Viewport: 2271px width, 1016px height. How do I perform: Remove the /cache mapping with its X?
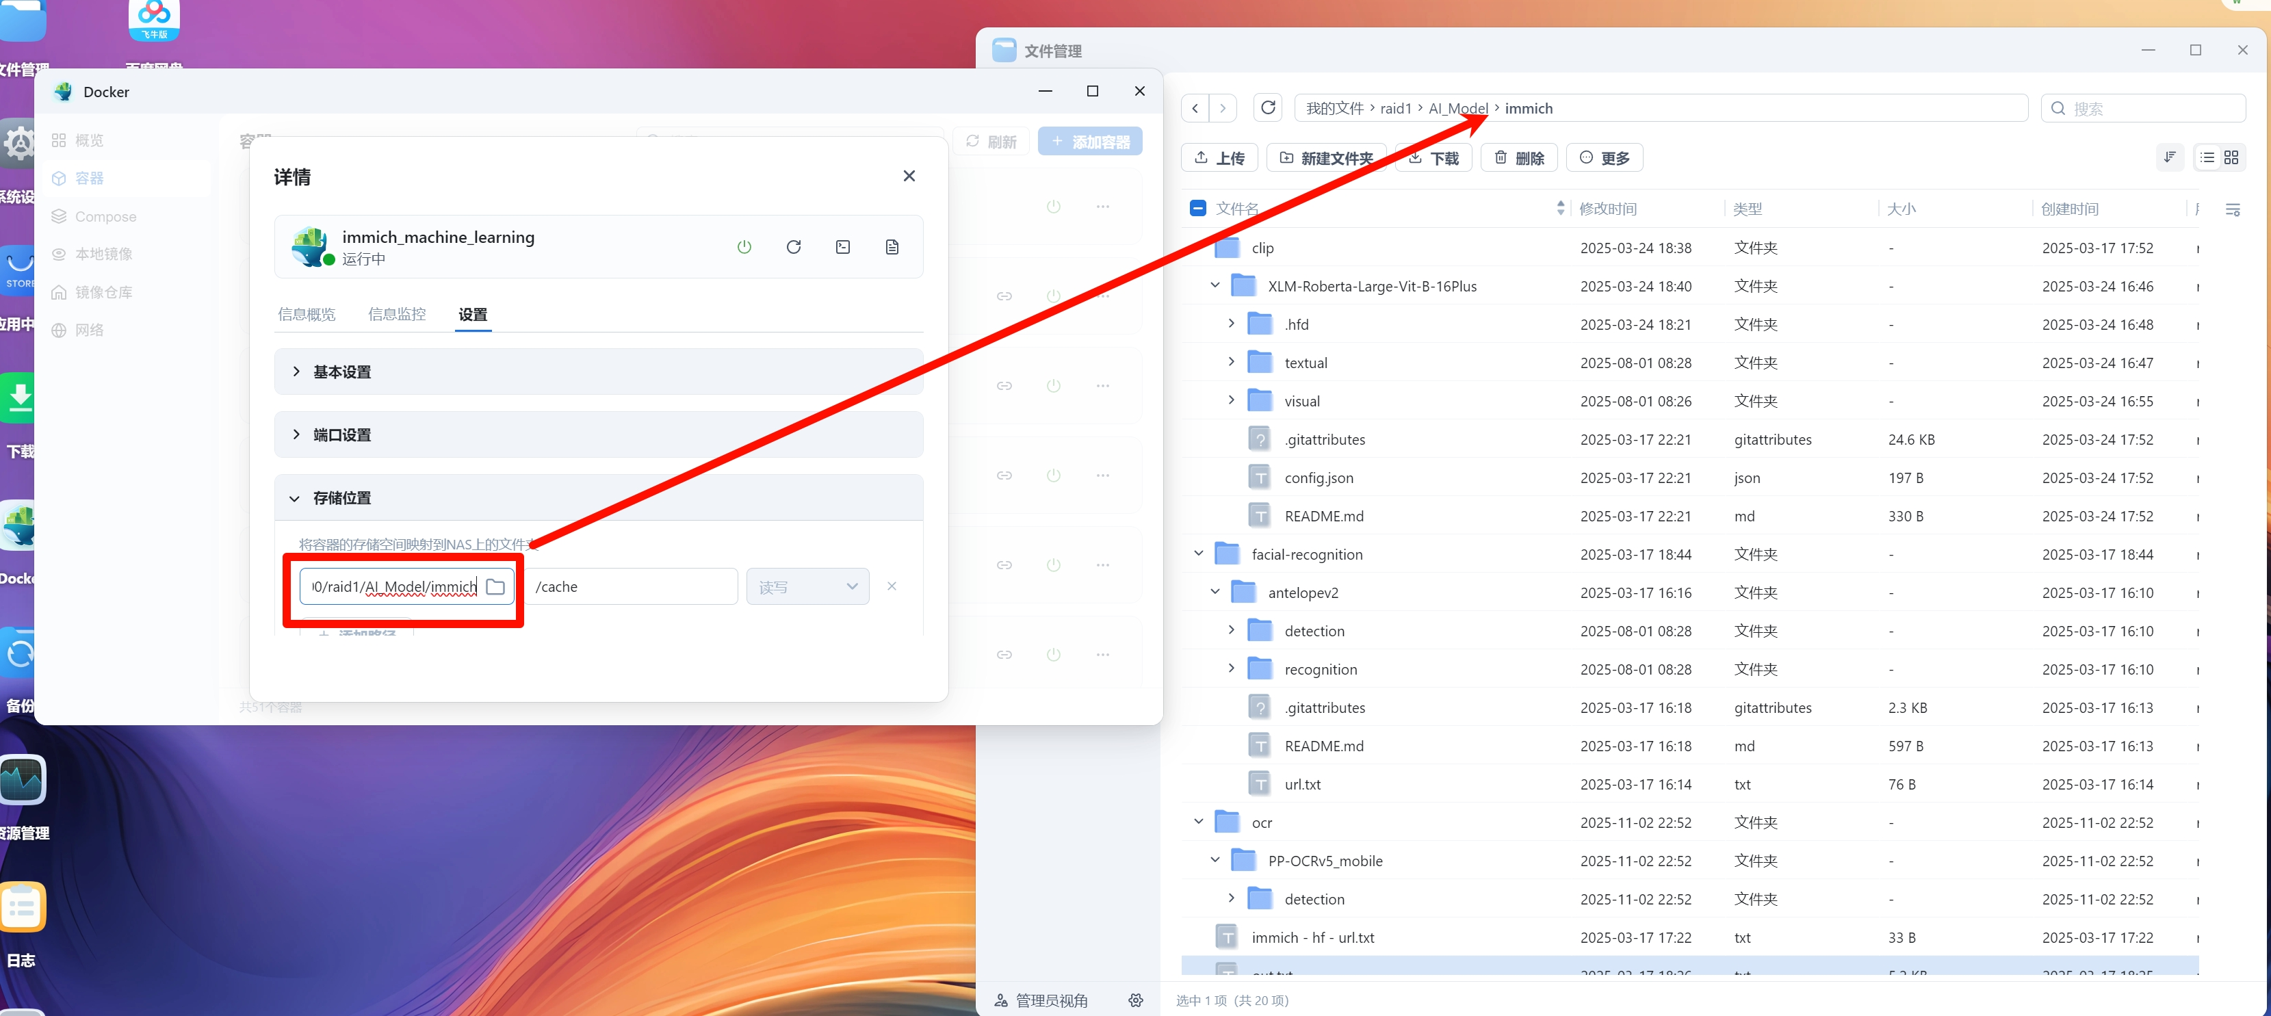pyautogui.click(x=892, y=587)
